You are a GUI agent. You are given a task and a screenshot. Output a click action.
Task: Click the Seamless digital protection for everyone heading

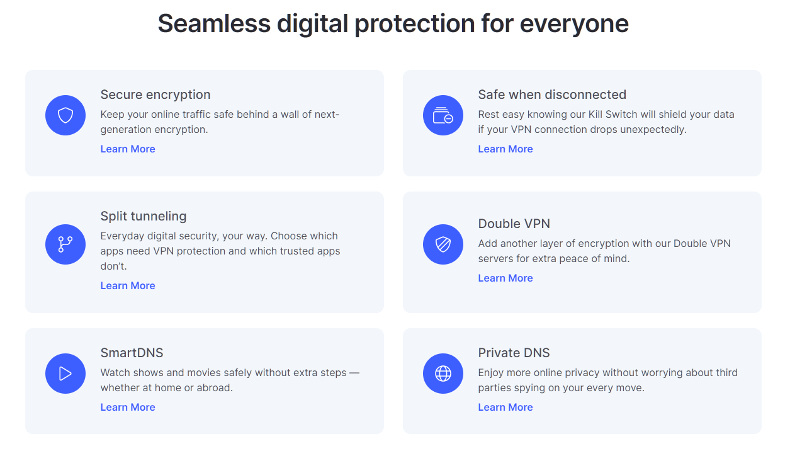(393, 24)
